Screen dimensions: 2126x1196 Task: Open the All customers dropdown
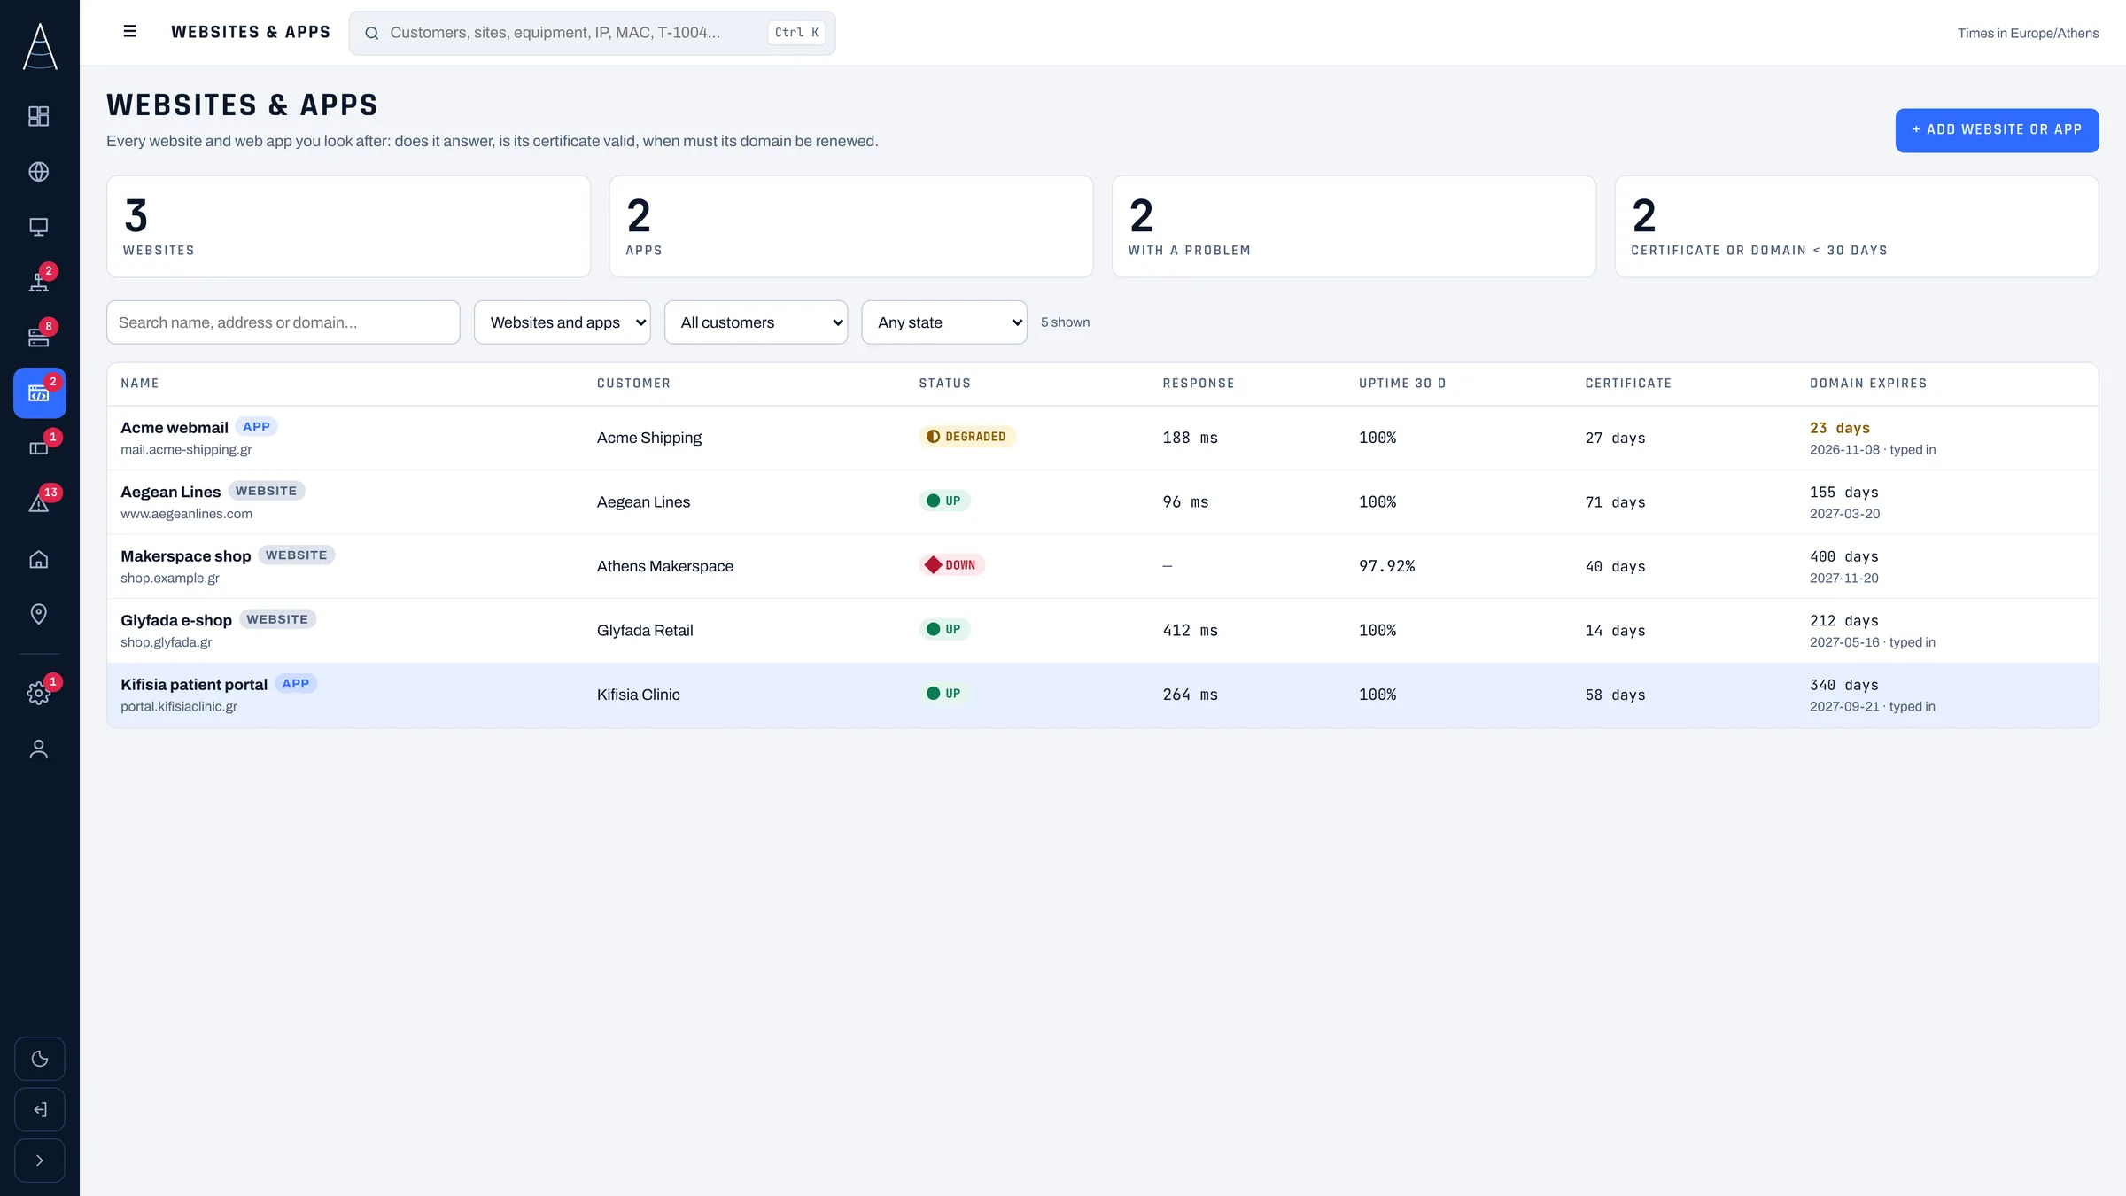click(756, 322)
